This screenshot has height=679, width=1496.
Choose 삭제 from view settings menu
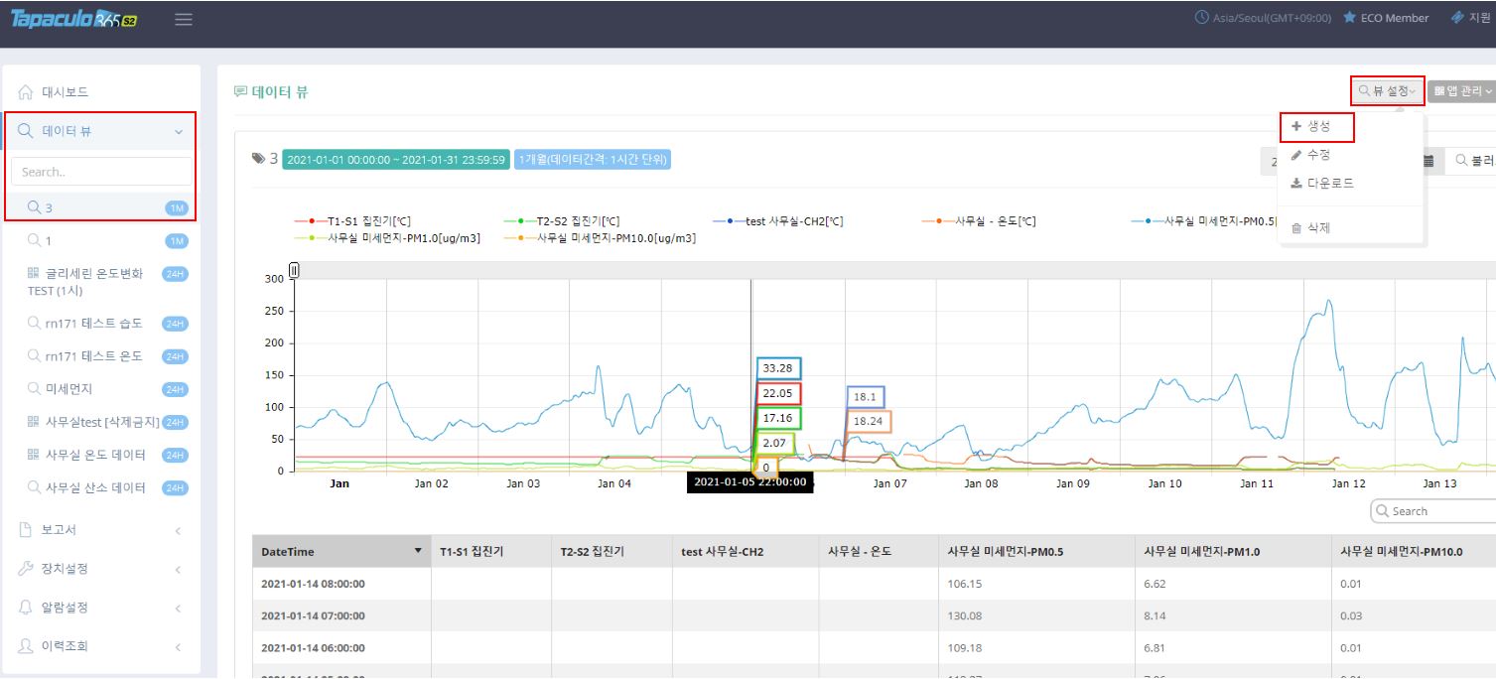pyautogui.click(x=1351, y=228)
